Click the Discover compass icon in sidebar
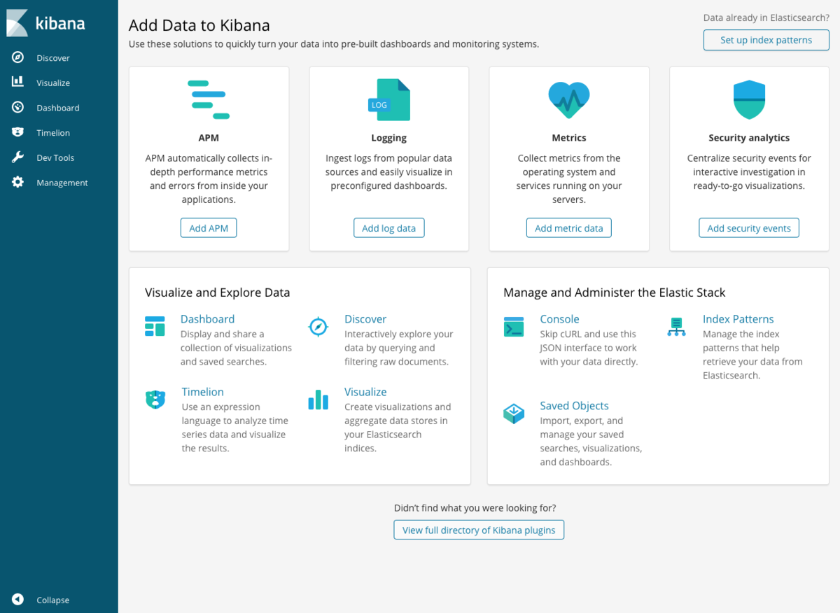The height and width of the screenshot is (613, 840). coord(18,58)
